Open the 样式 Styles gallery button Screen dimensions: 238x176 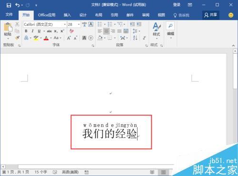[x=157, y=31]
